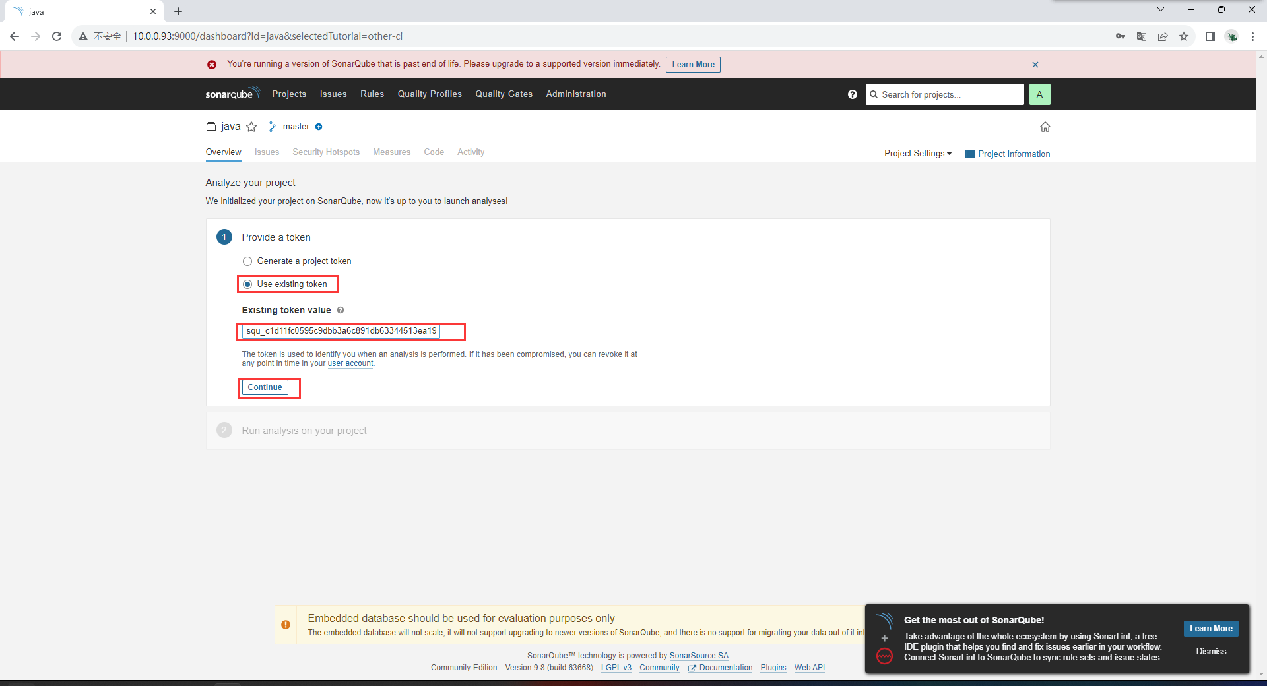Switch to the Overview tab
Screen dimensions: 1267x686
[x=224, y=152]
